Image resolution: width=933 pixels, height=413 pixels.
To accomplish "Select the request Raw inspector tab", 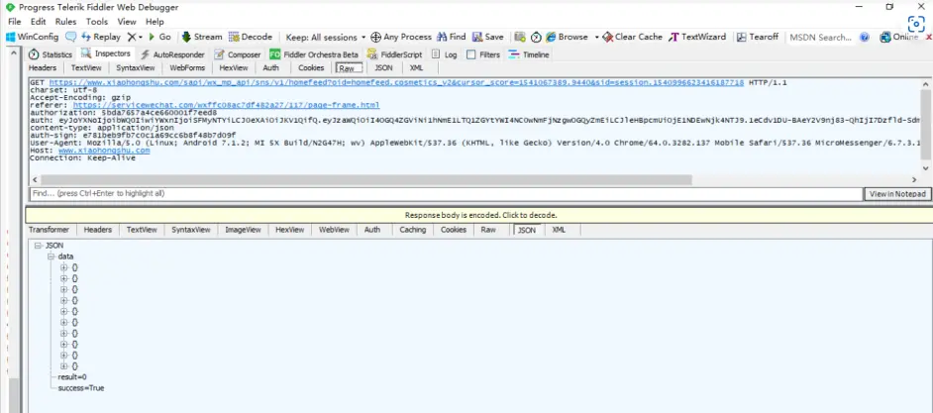I will click(347, 67).
